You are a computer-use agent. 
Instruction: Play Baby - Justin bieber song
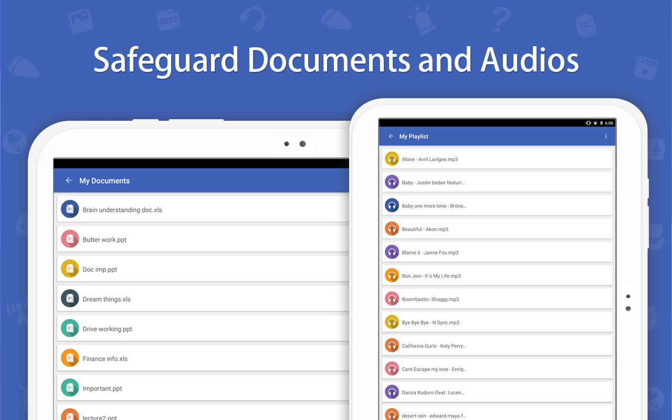pos(497,182)
